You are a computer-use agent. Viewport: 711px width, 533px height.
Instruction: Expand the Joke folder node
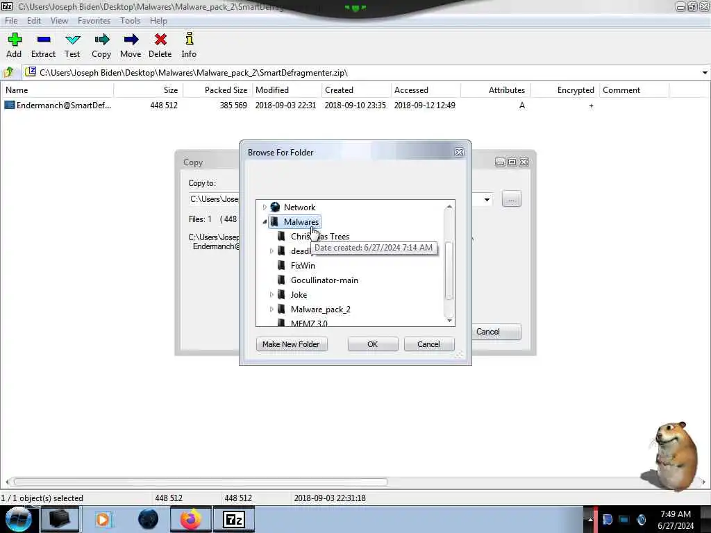pyautogui.click(x=271, y=294)
